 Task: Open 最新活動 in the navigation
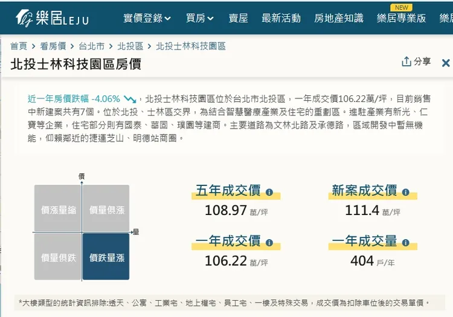(281, 18)
